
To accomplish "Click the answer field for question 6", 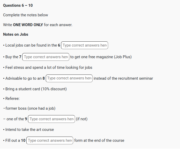I will [x=85, y=45].
